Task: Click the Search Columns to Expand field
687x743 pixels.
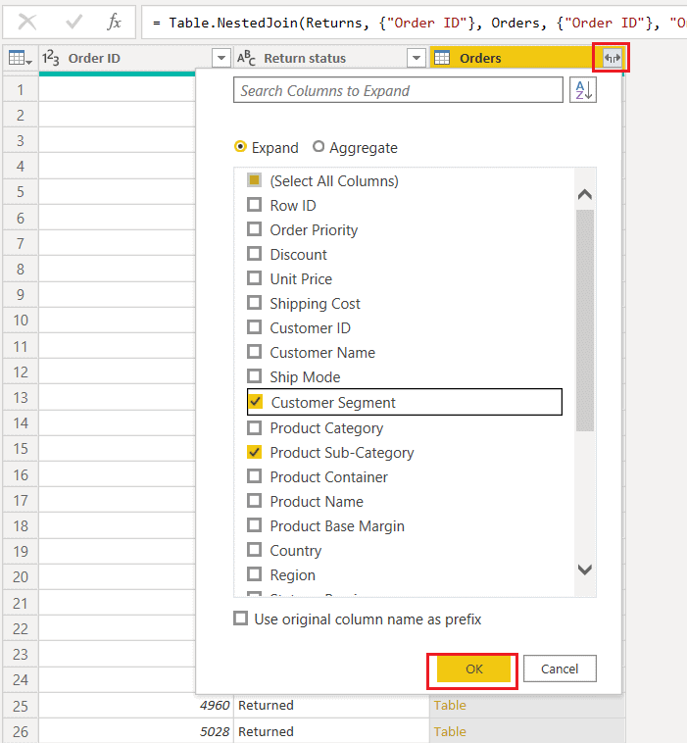Action: coord(398,90)
